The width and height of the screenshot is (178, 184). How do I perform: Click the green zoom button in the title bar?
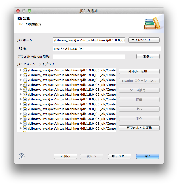29,11
